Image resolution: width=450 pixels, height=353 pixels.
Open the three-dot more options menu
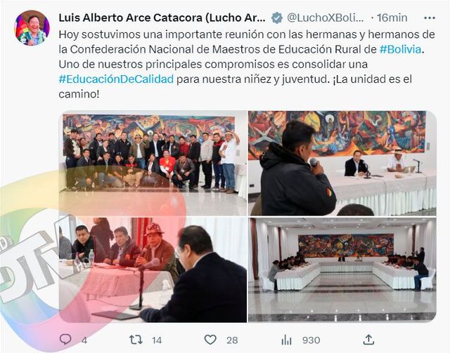(x=430, y=18)
